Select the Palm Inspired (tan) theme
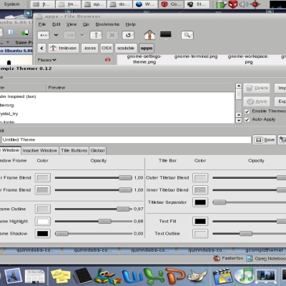This screenshot has height=286, width=286. (x=117, y=97)
